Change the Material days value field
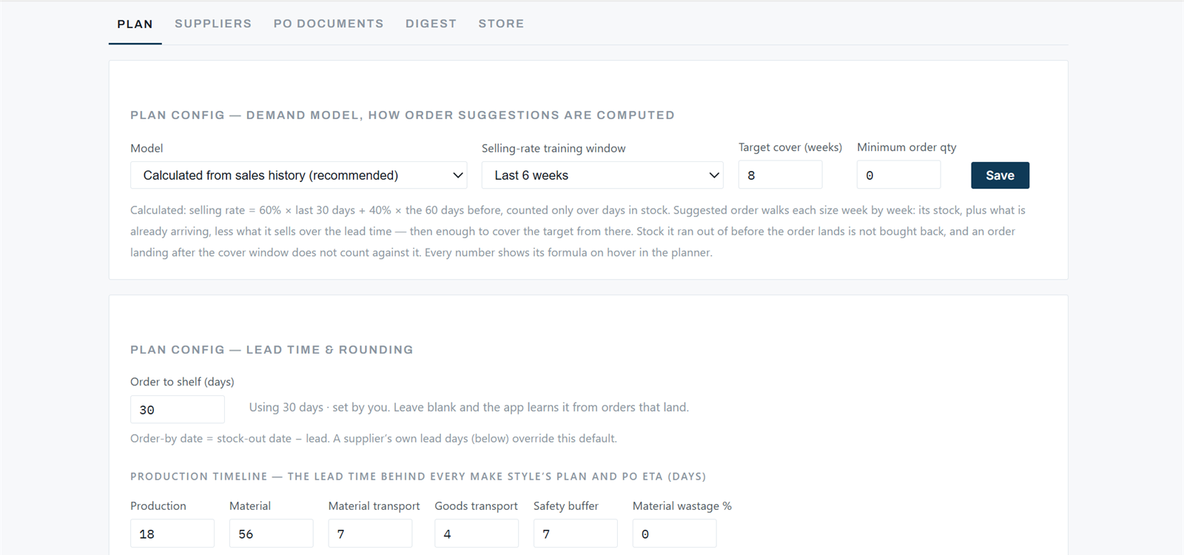 [271, 534]
